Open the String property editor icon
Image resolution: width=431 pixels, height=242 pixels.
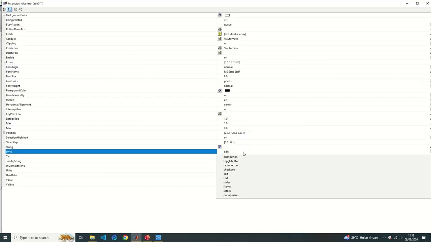(x=220, y=147)
